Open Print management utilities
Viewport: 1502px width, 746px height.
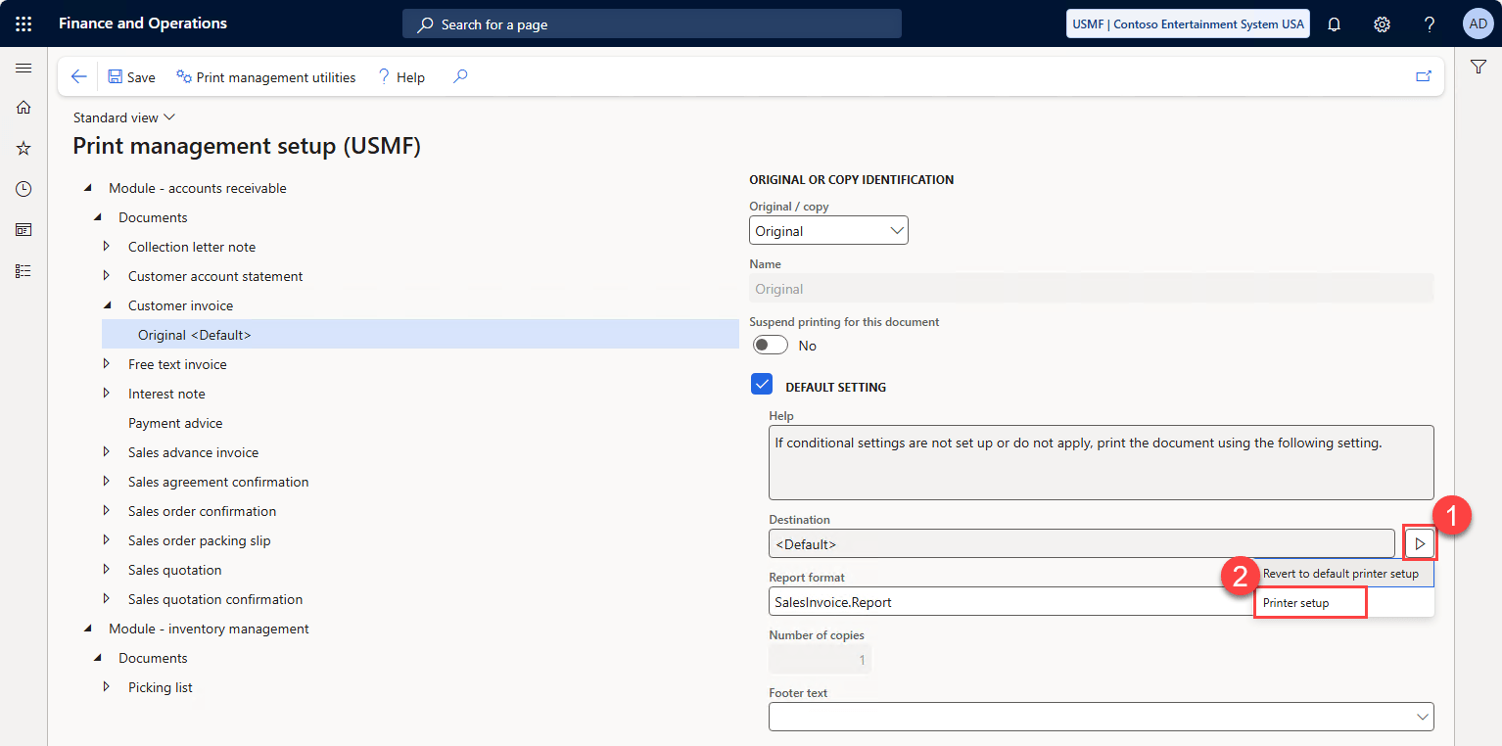[266, 77]
